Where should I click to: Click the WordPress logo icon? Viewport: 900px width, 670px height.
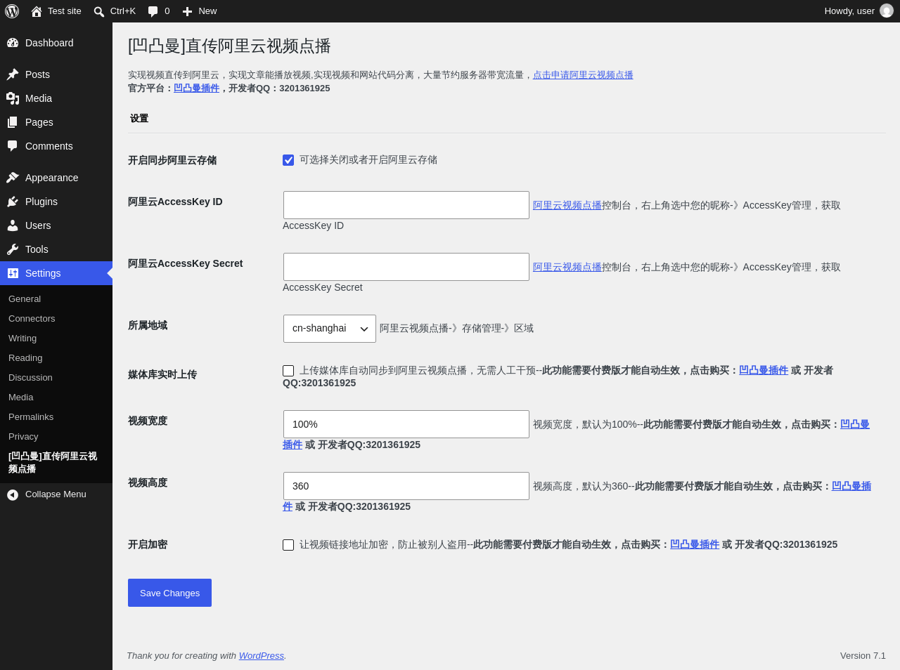click(x=12, y=11)
